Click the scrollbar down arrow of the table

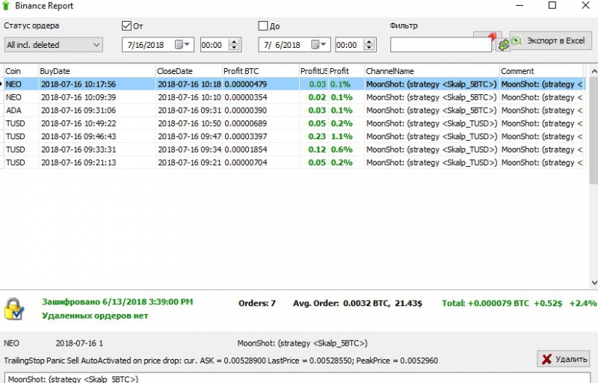[594, 283]
